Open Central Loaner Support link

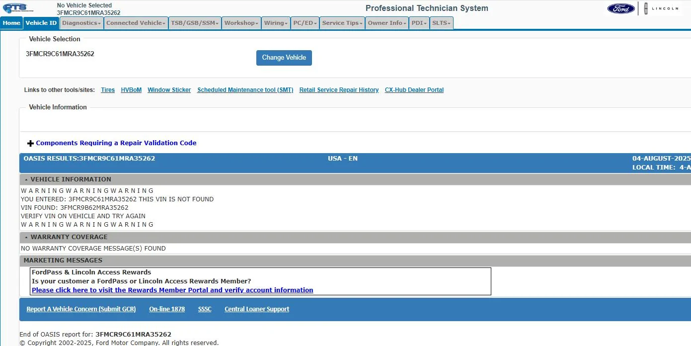click(x=256, y=309)
